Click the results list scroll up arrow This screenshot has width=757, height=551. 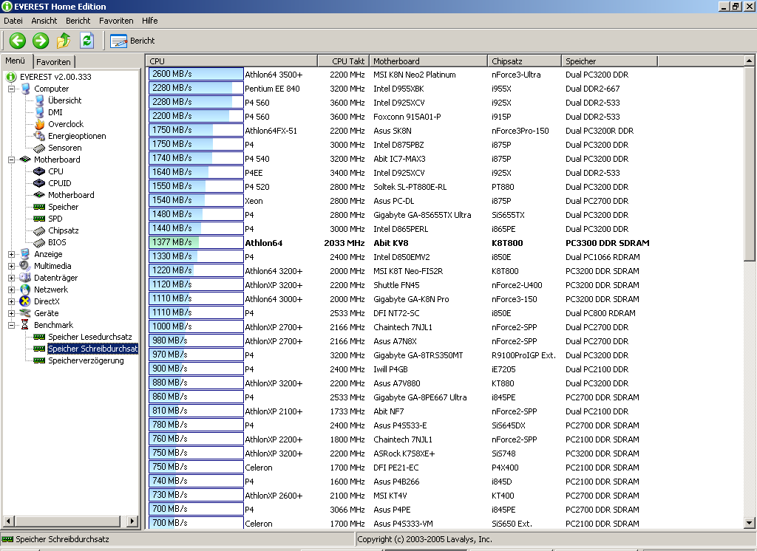tap(749, 61)
